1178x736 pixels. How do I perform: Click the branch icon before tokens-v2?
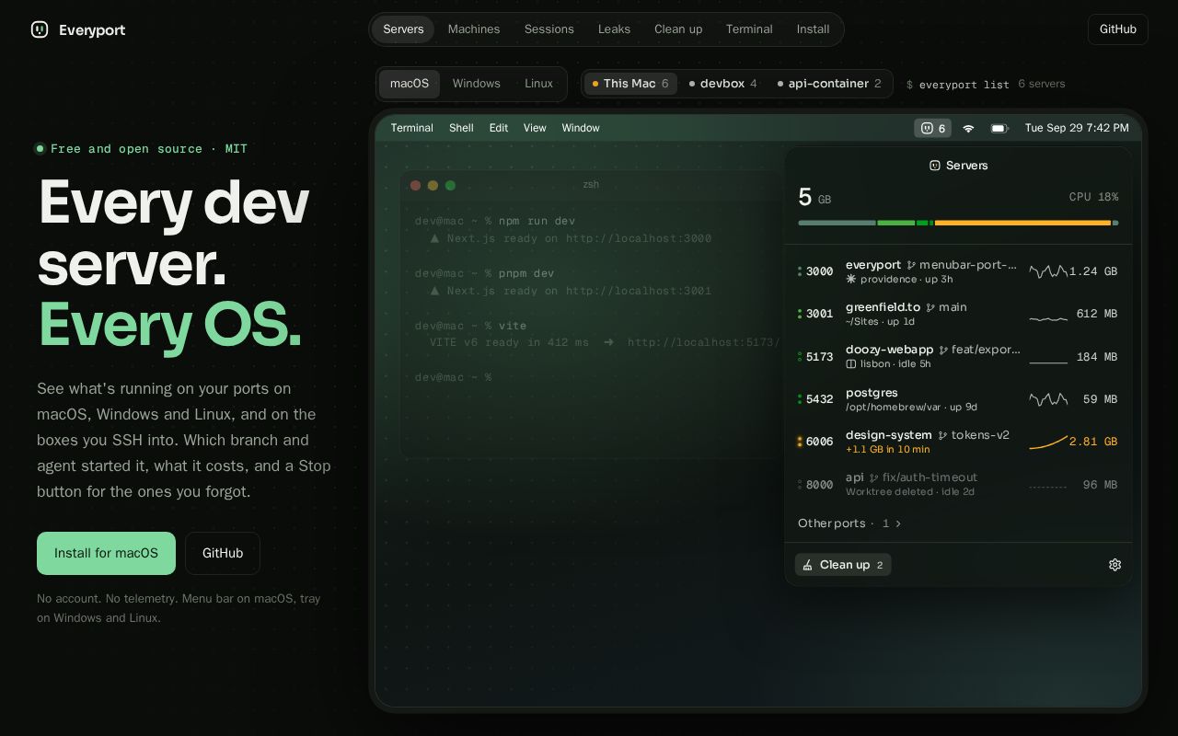(x=942, y=435)
